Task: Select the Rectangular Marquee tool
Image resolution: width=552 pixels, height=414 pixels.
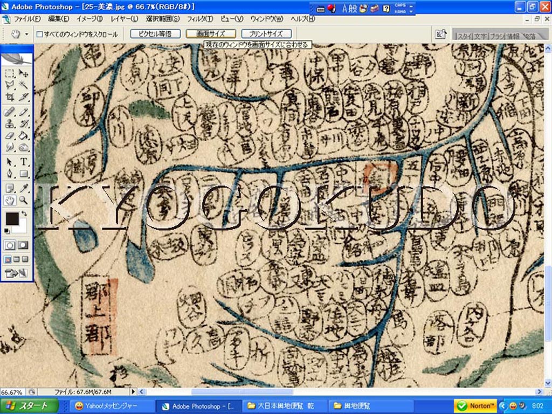Action: [x=10, y=73]
